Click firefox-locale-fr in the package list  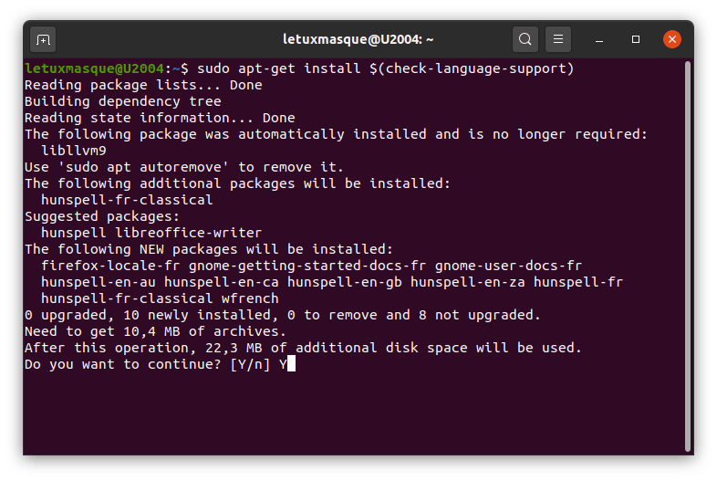point(110,266)
